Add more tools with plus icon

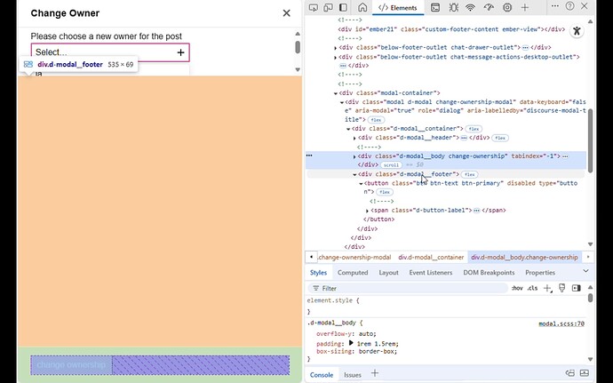[x=525, y=7]
